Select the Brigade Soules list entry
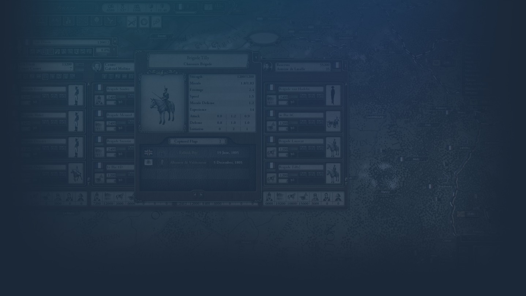Viewport: 526px width, 296px height. [x=120, y=89]
